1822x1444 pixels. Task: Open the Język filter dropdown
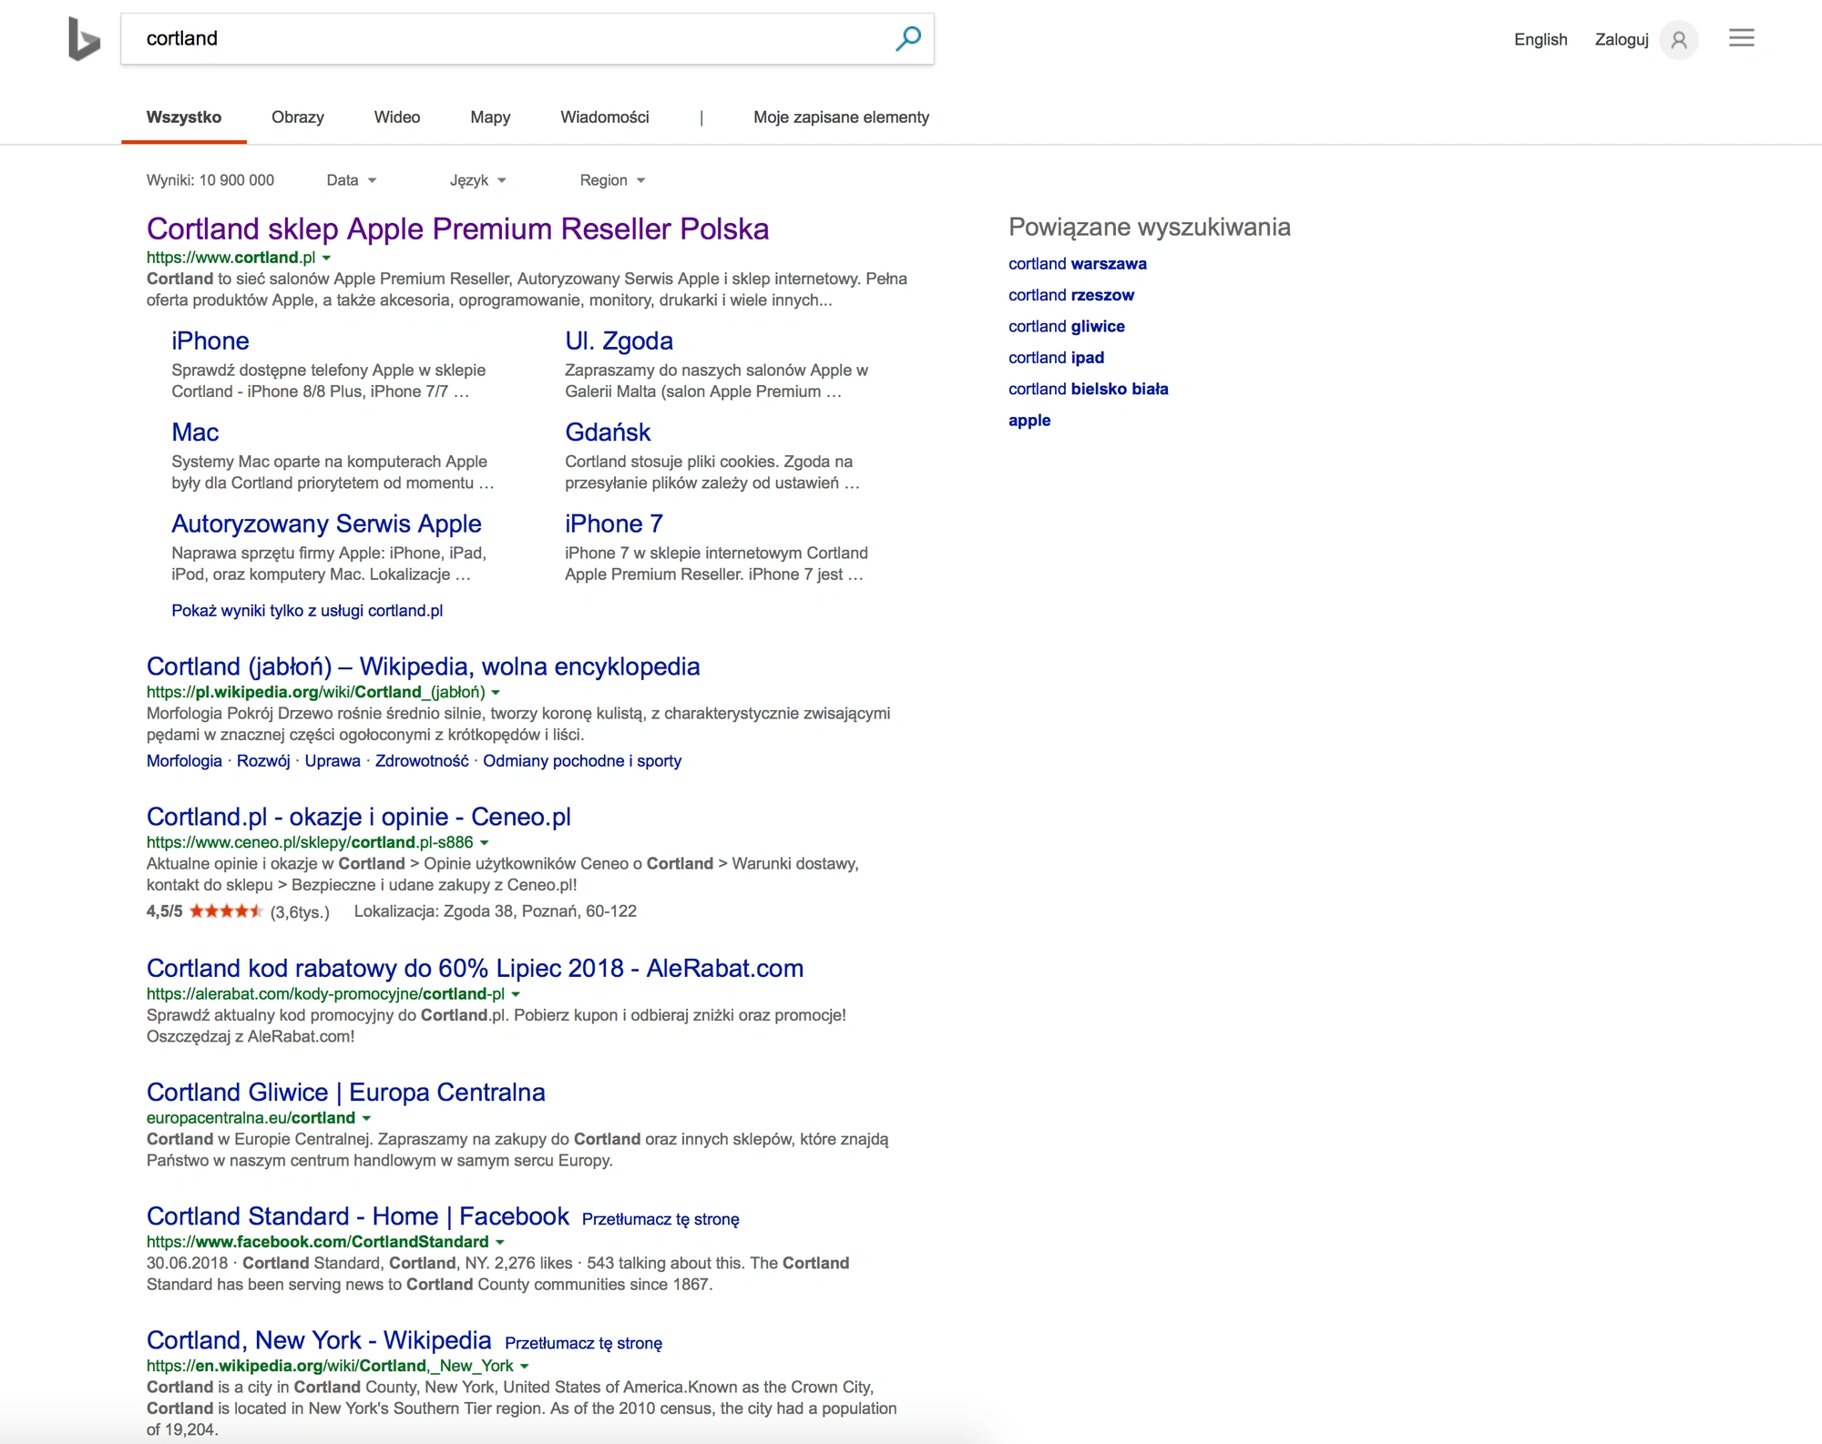(x=477, y=180)
